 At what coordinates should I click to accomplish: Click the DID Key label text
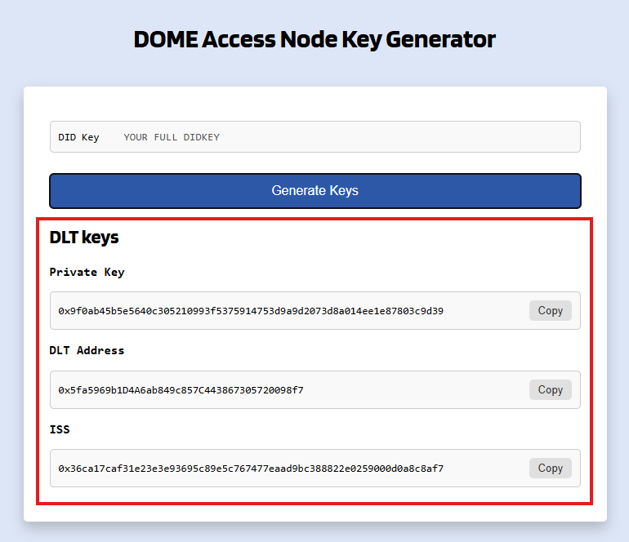[x=78, y=137]
